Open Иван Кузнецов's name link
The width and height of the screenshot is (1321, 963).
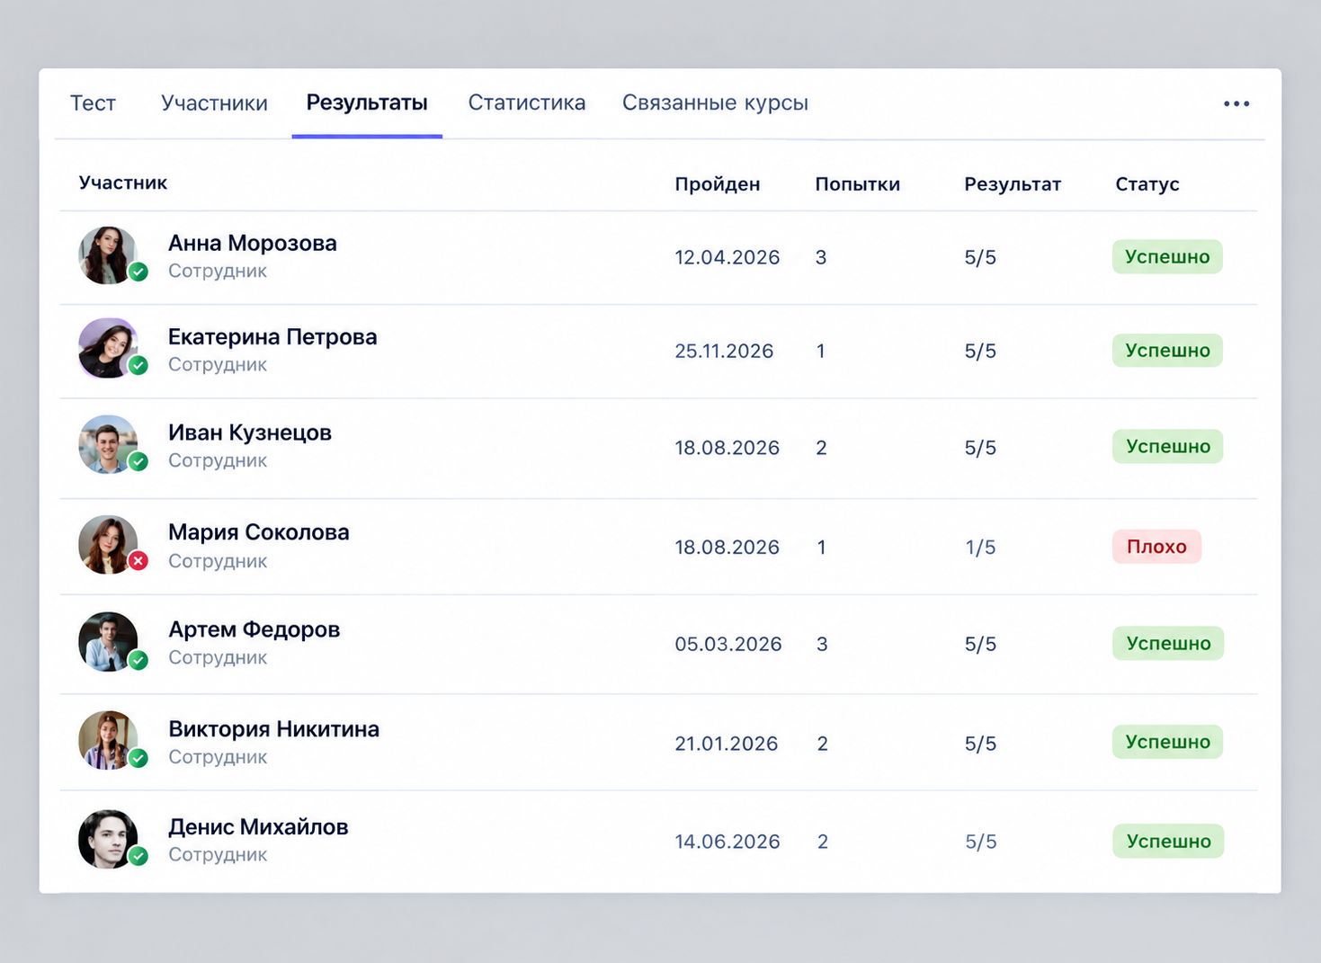[250, 432]
